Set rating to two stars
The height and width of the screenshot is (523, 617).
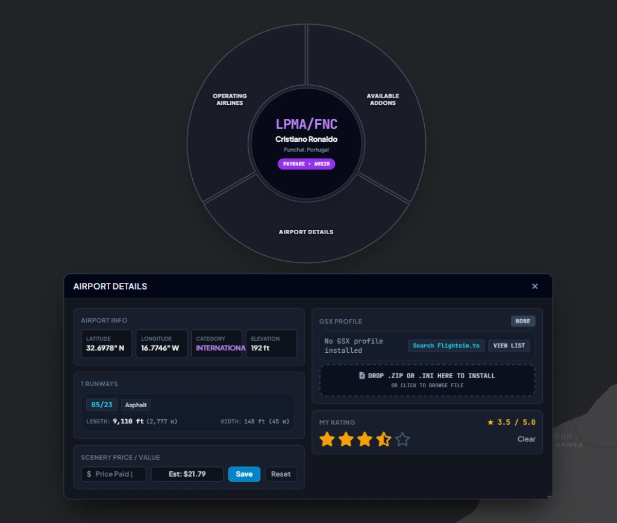346,439
